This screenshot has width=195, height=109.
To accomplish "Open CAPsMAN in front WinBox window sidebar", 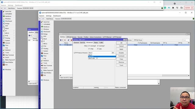I will [x=47, y=24].
